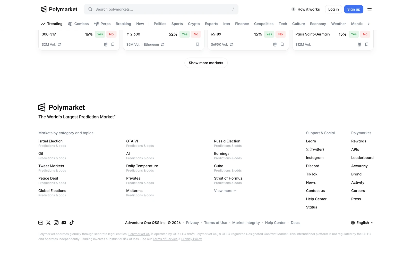Open the footer Instagram icon
Screen dimensions: 412x258
(56, 223)
